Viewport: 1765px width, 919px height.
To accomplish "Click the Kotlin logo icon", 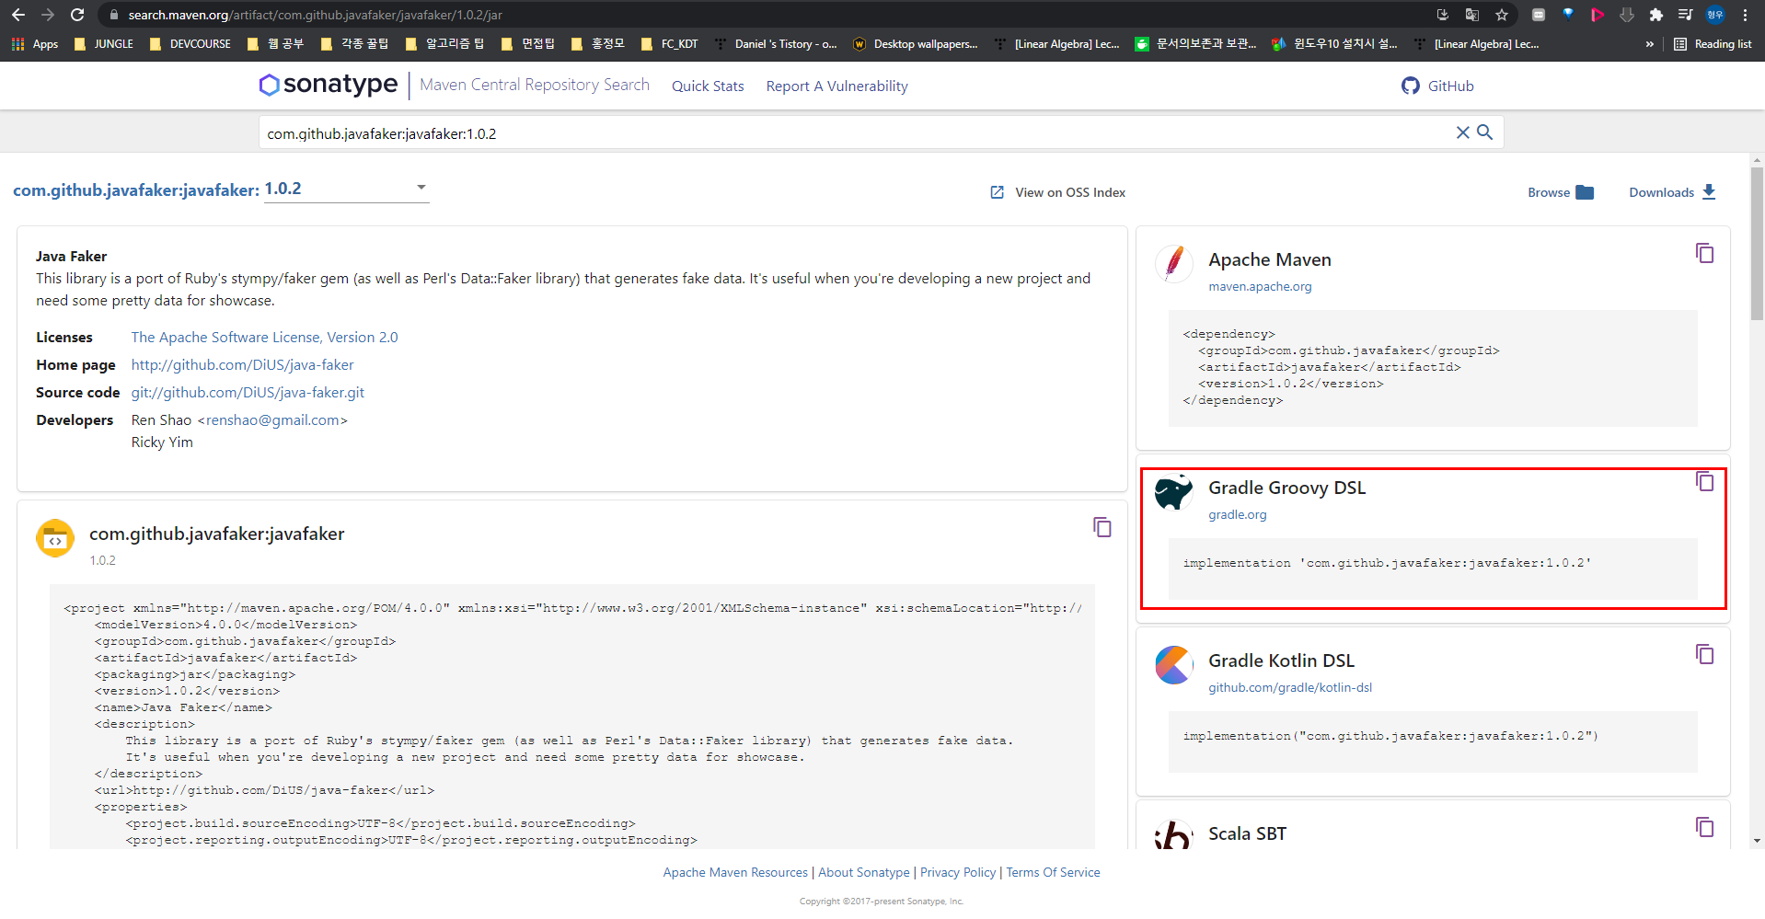I will 1174,665.
